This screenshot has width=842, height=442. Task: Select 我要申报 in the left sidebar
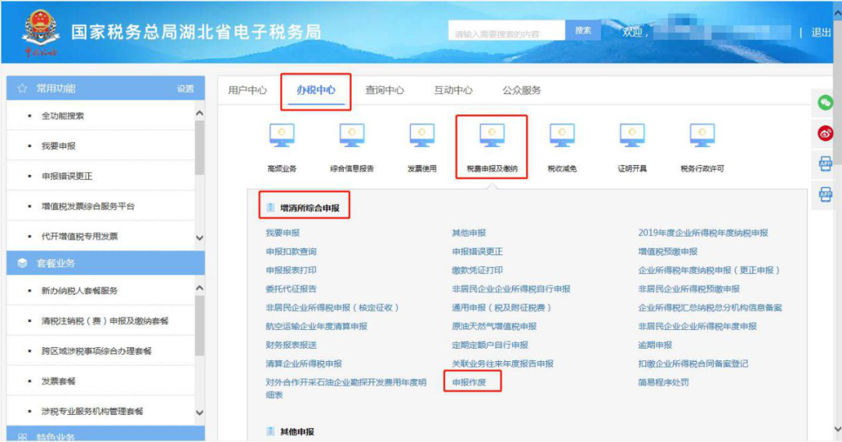tap(58, 146)
